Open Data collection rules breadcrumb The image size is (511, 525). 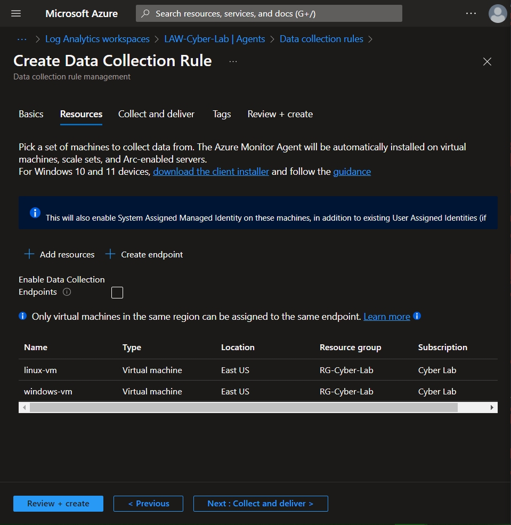321,39
